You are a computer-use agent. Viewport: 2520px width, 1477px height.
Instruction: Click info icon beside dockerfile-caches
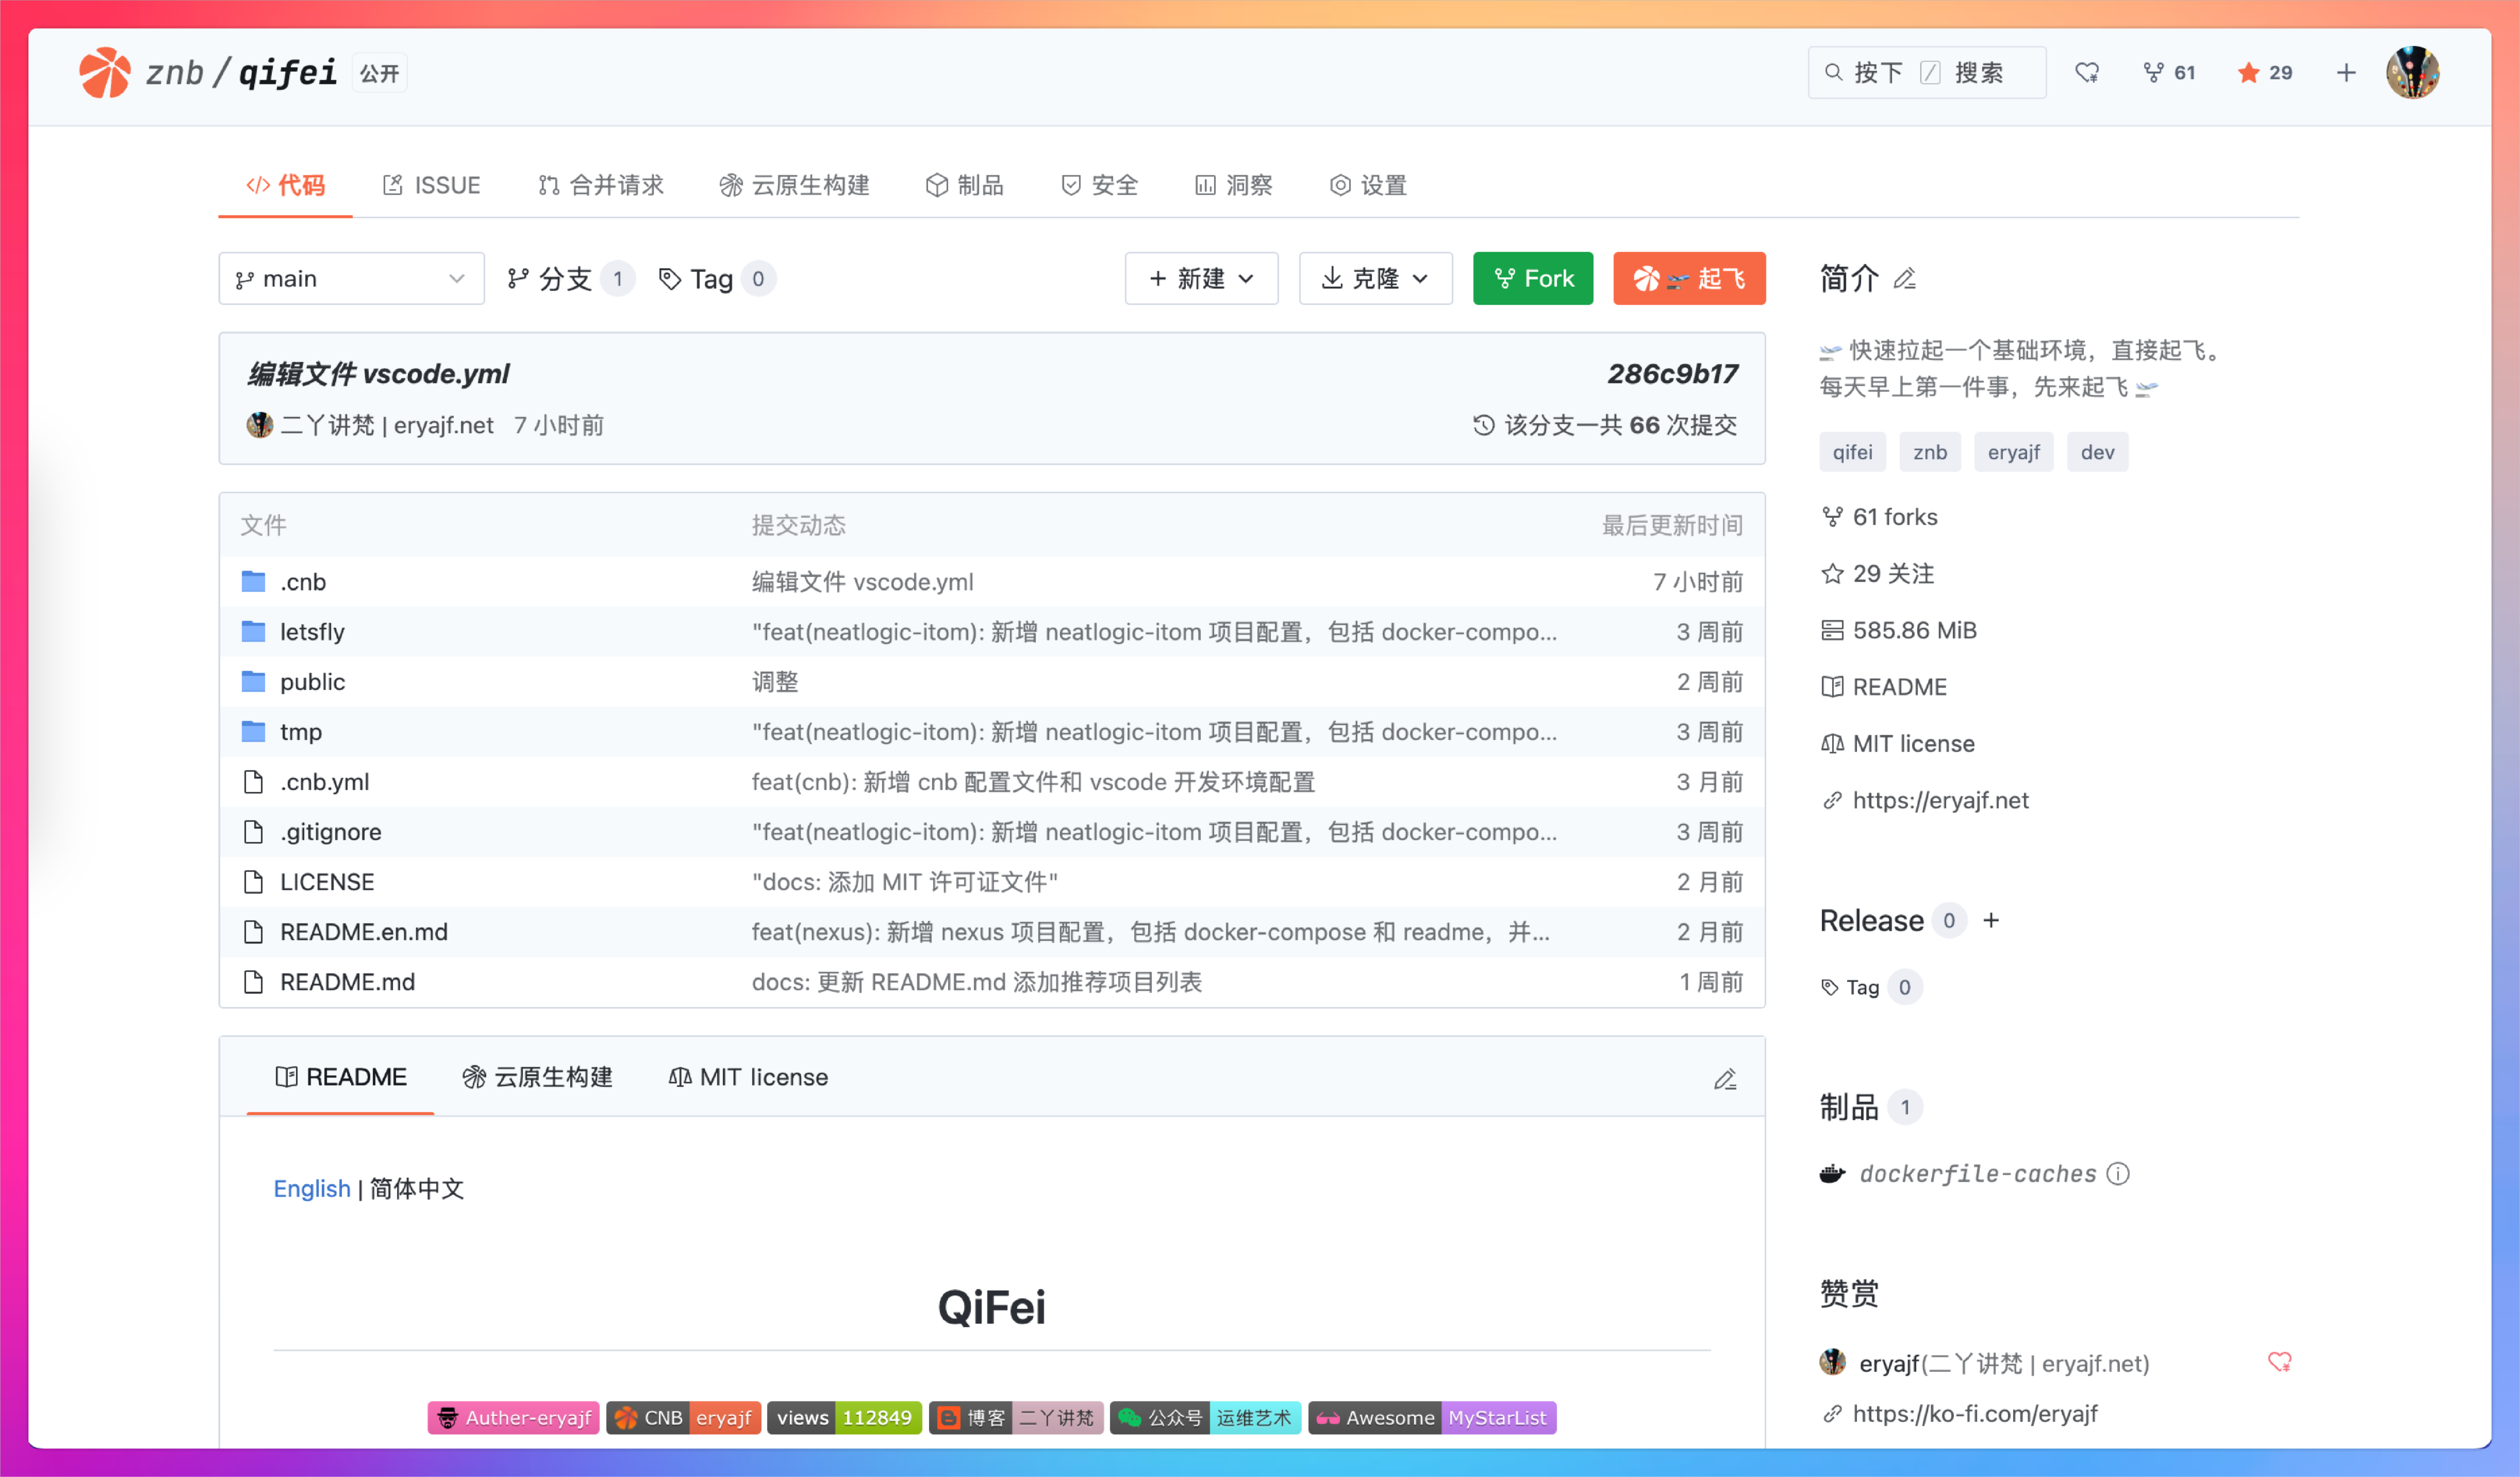pos(2118,1173)
